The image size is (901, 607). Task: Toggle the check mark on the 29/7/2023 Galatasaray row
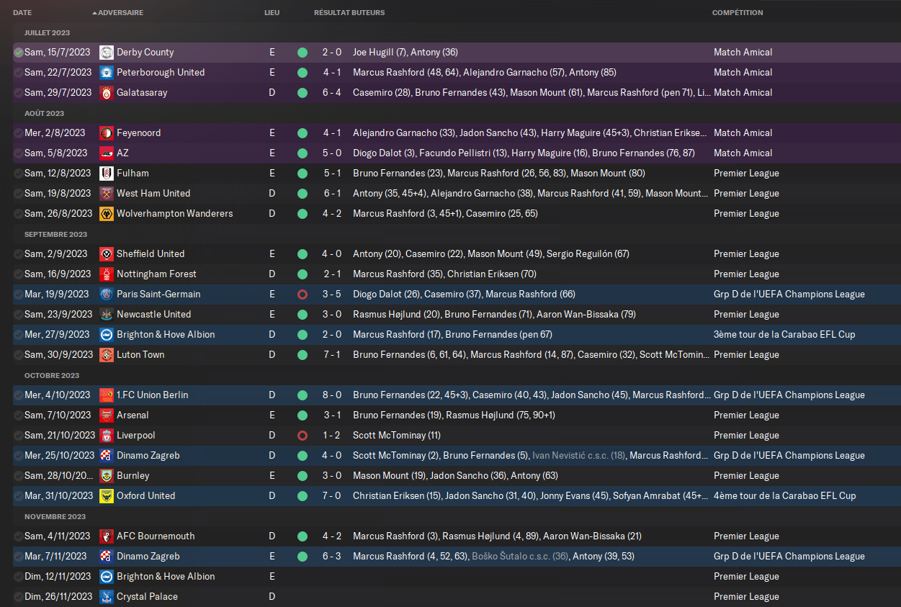tap(19, 93)
